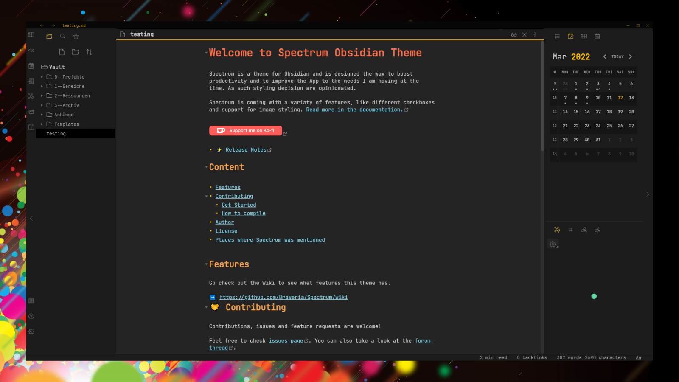Open local graph tab in right panel
679x382 pixels.
tap(557, 230)
